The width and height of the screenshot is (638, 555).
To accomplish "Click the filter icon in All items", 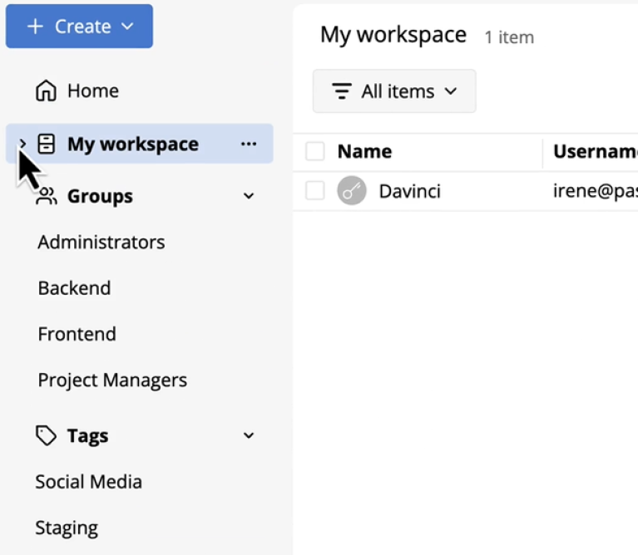I will [341, 91].
